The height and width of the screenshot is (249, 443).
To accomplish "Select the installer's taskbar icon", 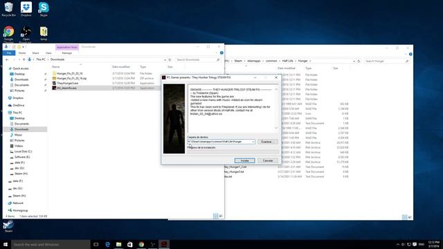I will point(164,244).
